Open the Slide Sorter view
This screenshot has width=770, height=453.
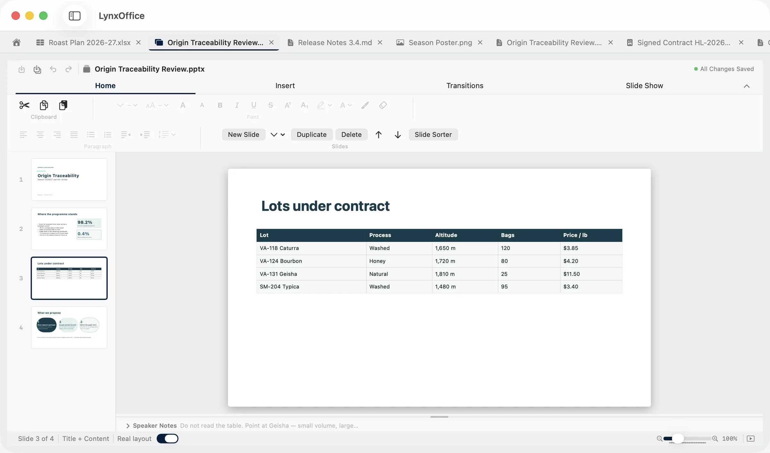(433, 135)
